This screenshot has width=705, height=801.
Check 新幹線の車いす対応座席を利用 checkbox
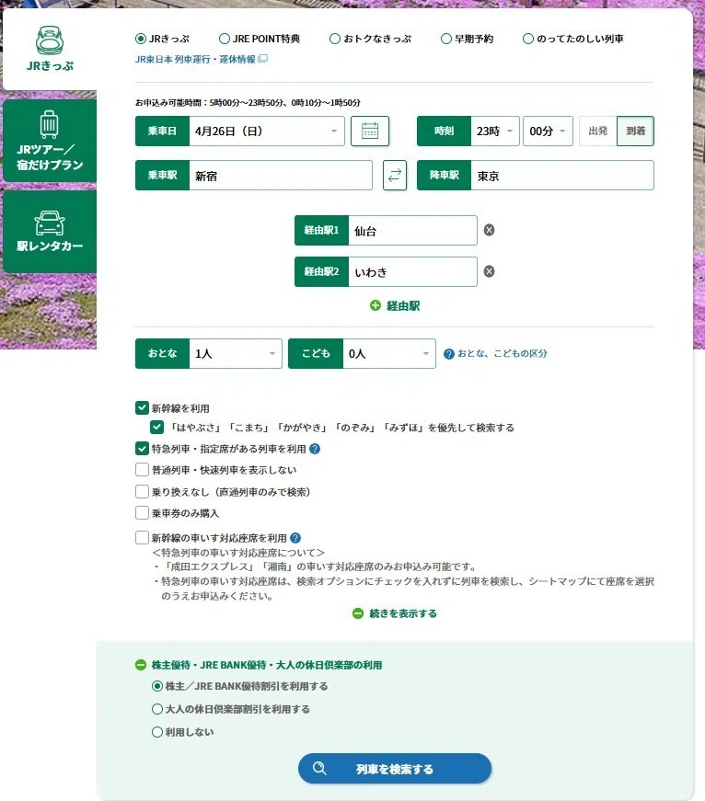pos(142,537)
